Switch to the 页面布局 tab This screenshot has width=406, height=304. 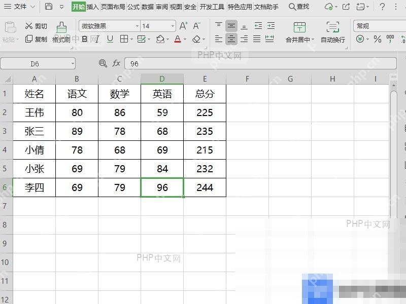(113, 7)
